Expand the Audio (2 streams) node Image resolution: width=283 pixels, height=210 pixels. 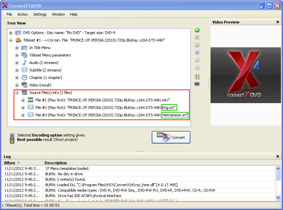(x=17, y=63)
